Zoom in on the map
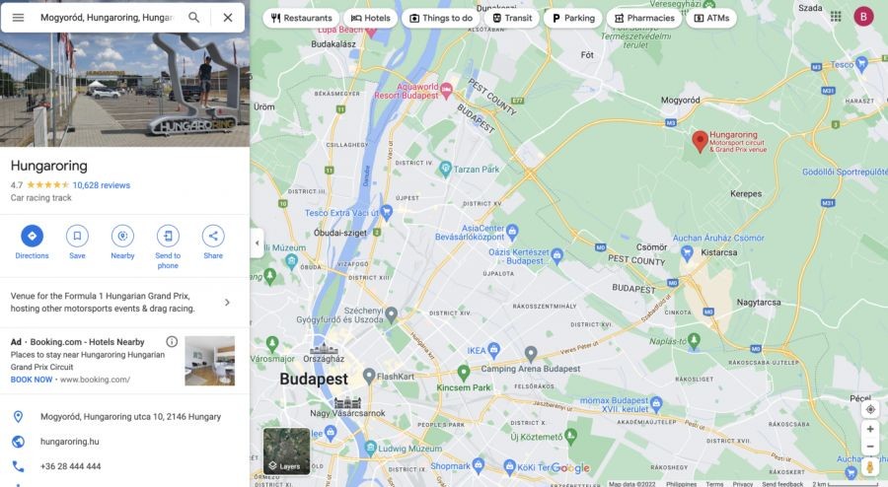The height and width of the screenshot is (487, 888). (x=870, y=429)
